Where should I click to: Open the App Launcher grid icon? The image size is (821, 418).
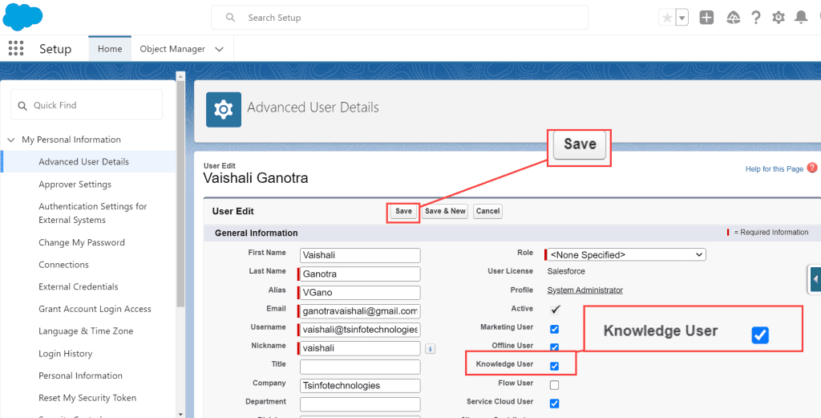[16, 48]
